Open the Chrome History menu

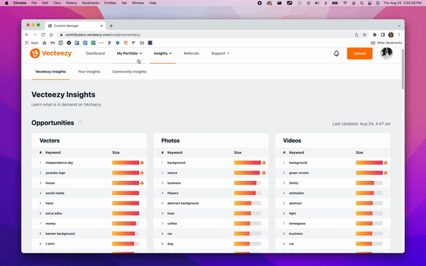(x=71, y=3)
